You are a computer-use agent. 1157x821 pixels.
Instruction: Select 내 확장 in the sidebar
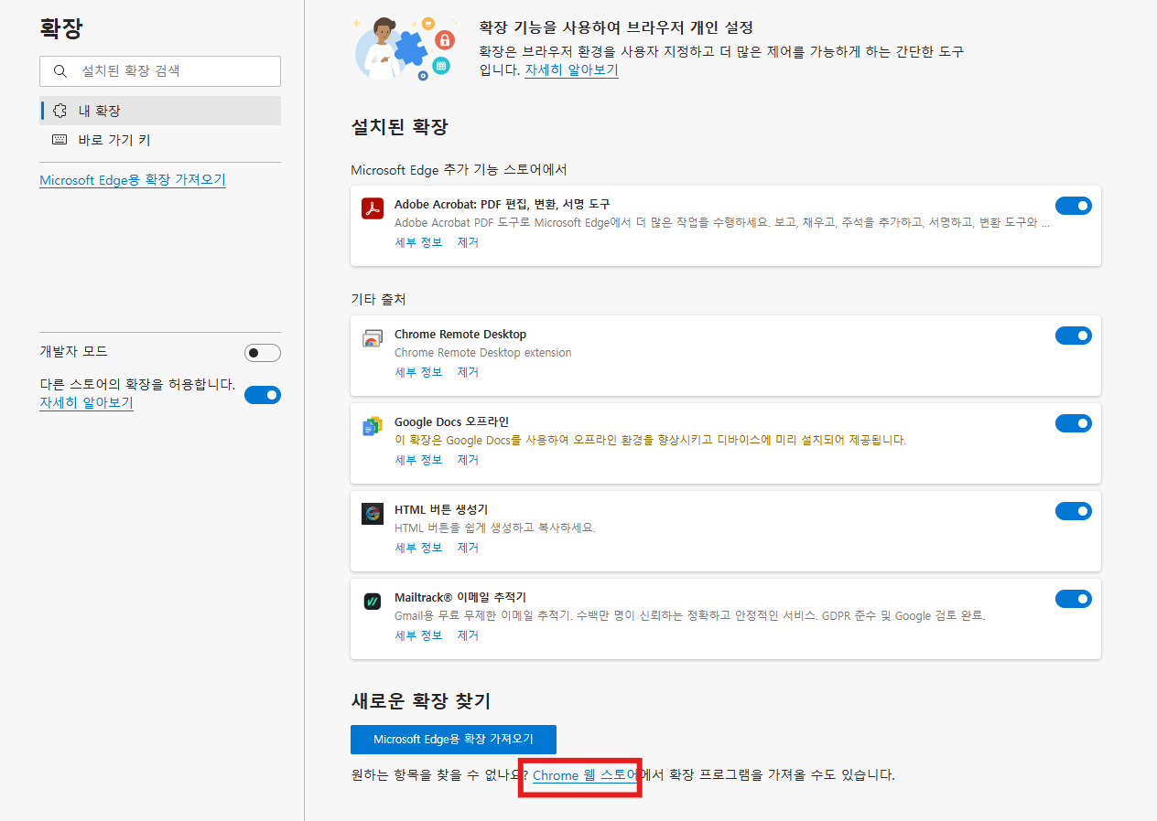[160, 111]
